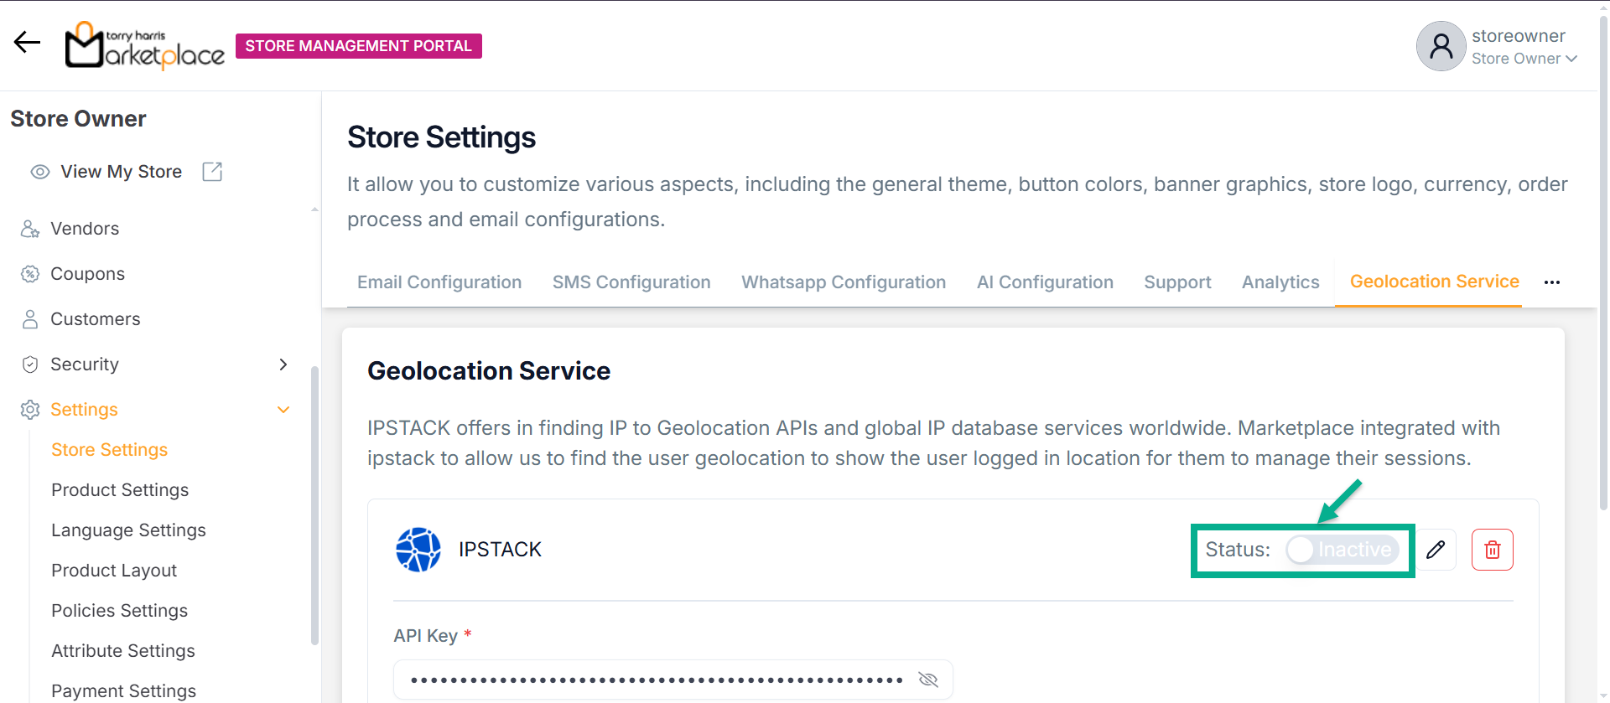Switch to the AI Configuration tab
This screenshot has height=703, width=1610.
click(1045, 282)
